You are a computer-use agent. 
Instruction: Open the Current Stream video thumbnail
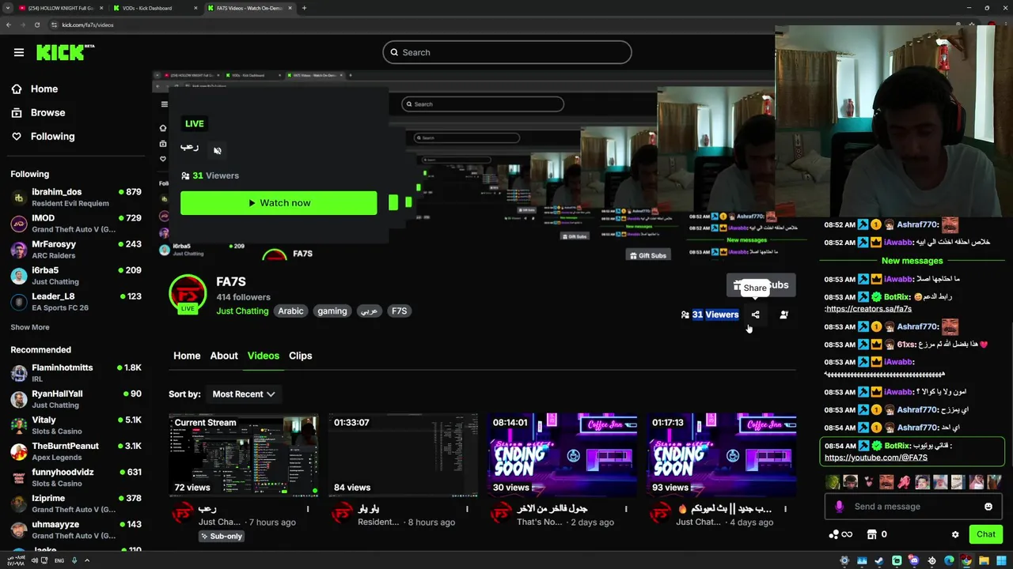(243, 455)
